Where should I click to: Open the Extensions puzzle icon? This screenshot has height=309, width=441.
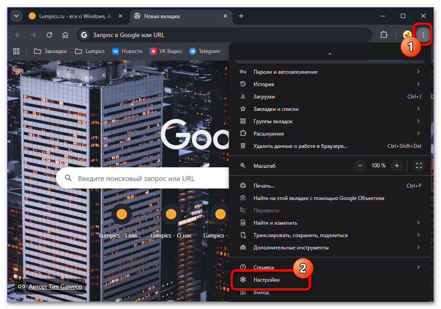click(384, 35)
